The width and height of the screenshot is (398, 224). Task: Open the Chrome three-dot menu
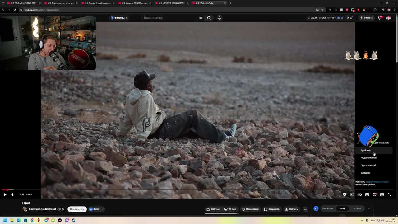394,10
